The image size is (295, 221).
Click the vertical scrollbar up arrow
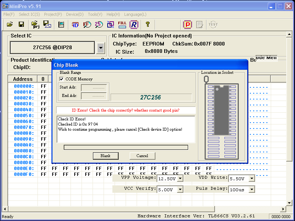[x=289, y=35]
